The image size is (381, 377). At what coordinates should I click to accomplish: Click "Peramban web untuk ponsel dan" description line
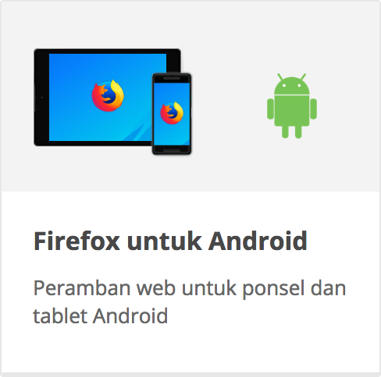coord(190,289)
